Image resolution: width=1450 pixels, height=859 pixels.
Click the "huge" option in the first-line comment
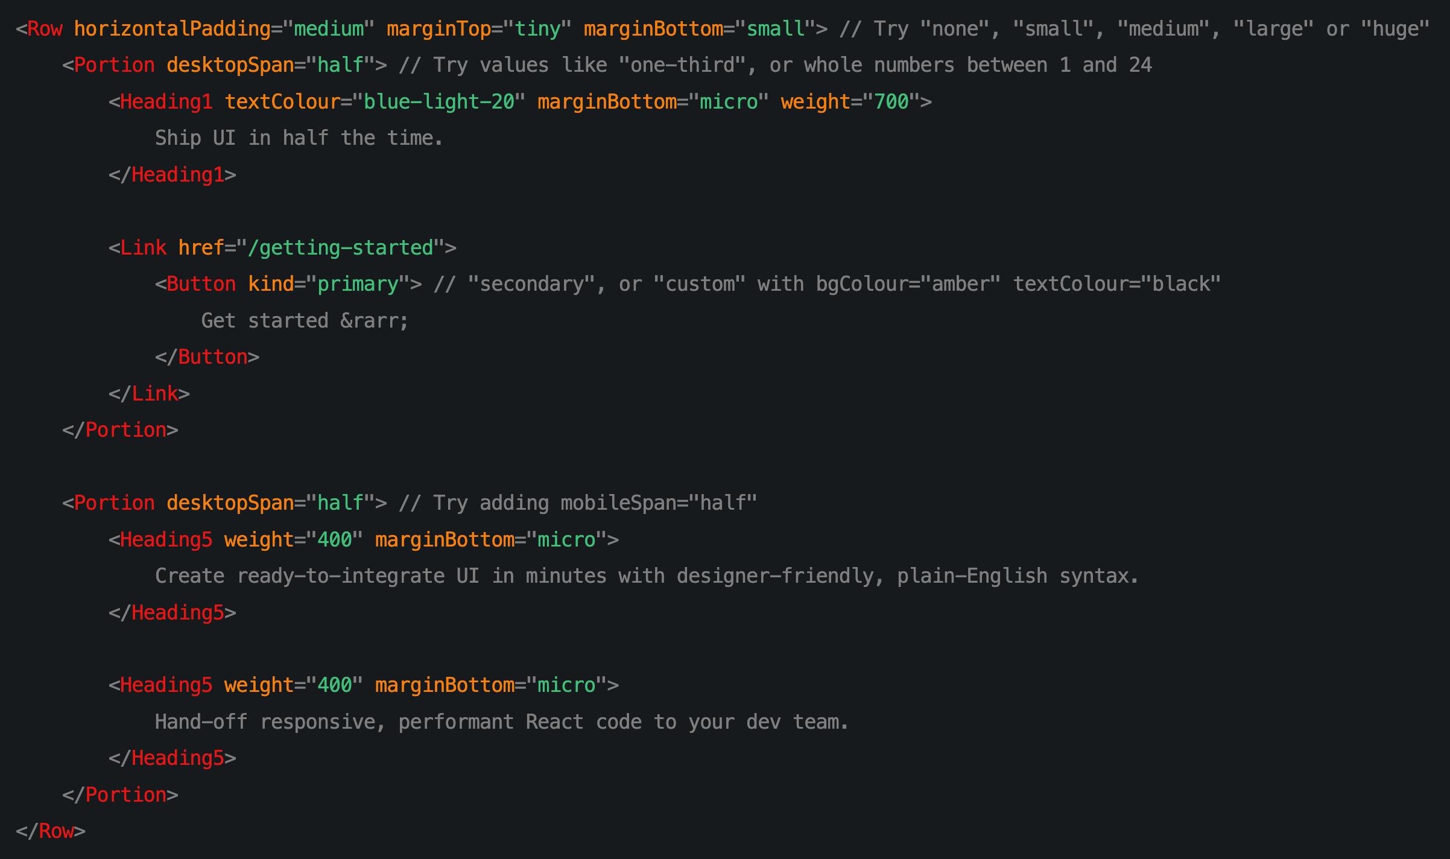1395,29
